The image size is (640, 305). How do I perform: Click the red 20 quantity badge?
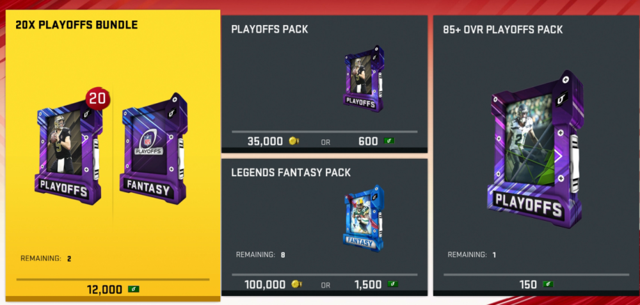tap(97, 99)
